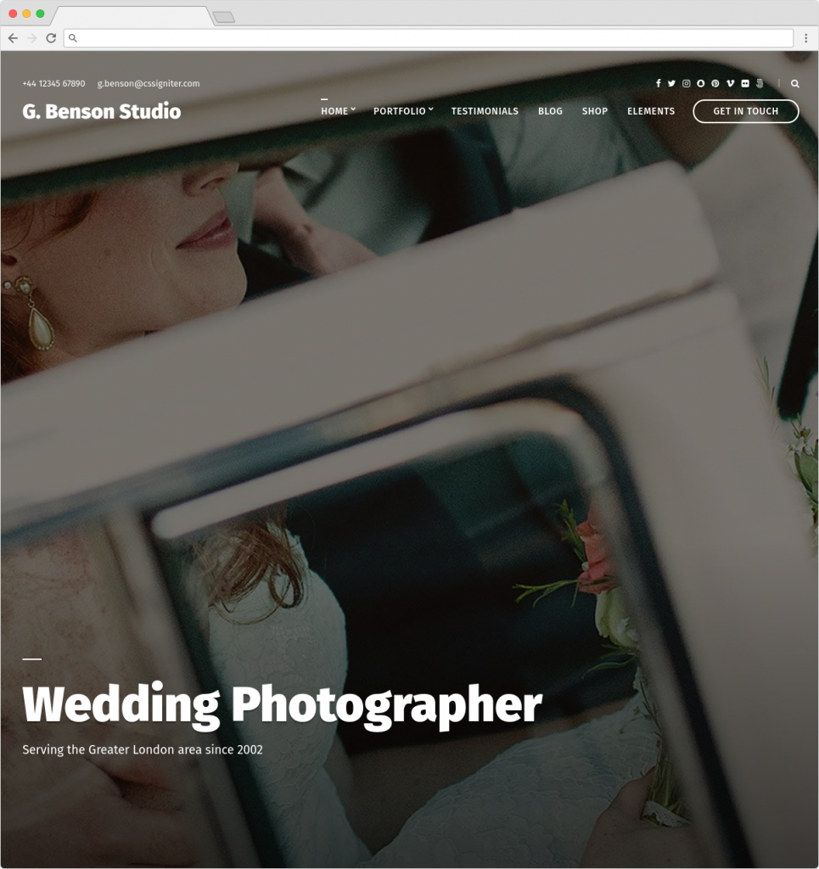The height and width of the screenshot is (869, 819).
Task: Click the Snapchat ghost icon
Action: (x=701, y=83)
